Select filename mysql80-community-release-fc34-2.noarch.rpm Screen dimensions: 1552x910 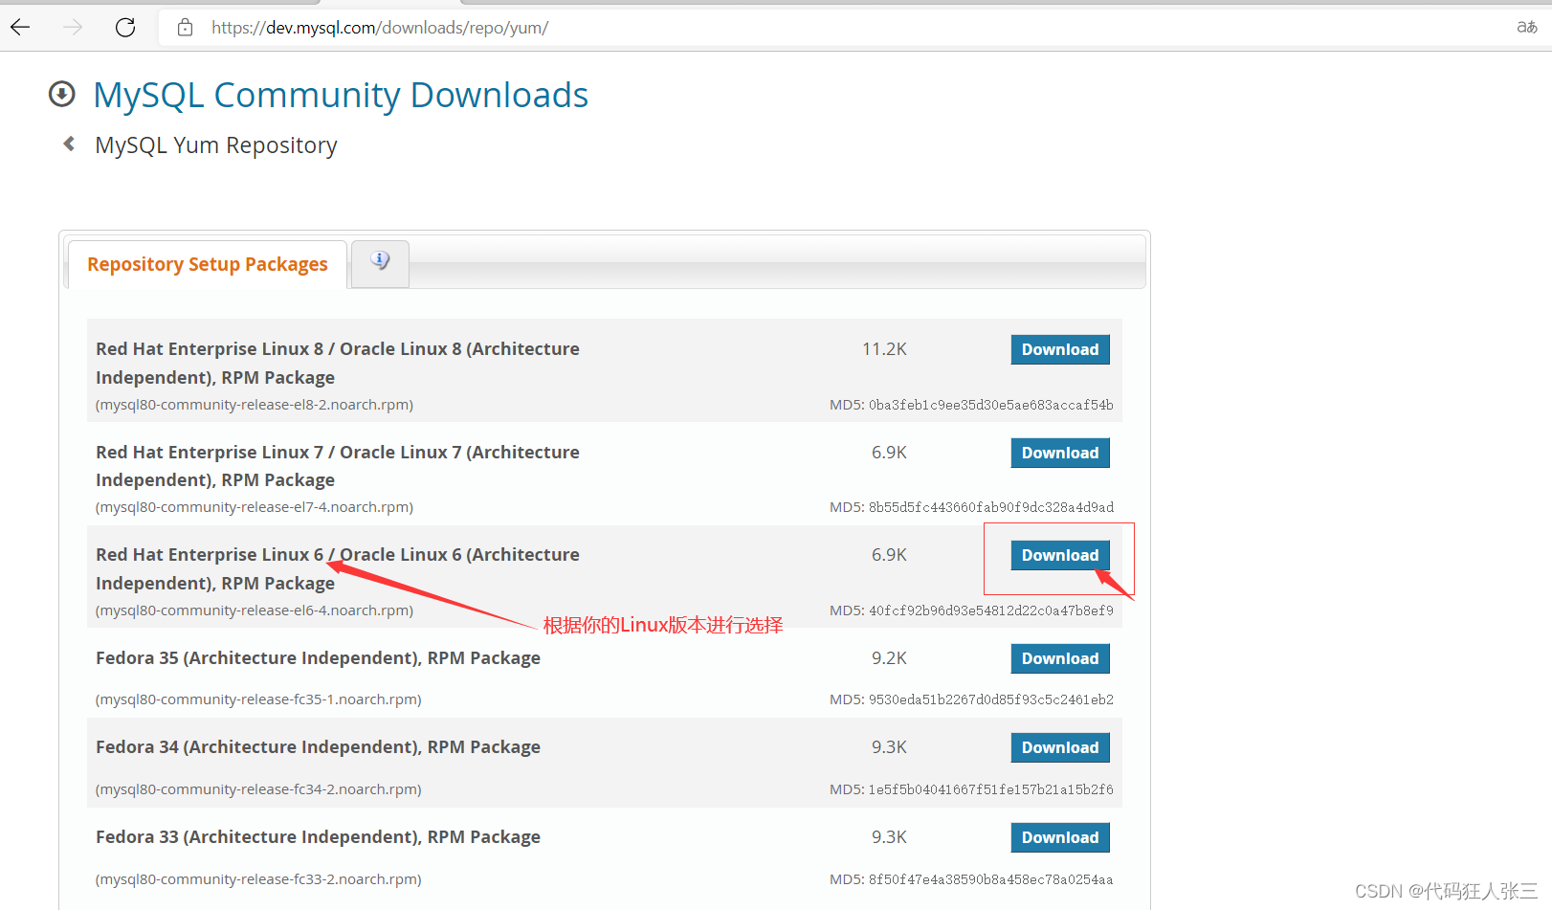[x=258, y=789]
